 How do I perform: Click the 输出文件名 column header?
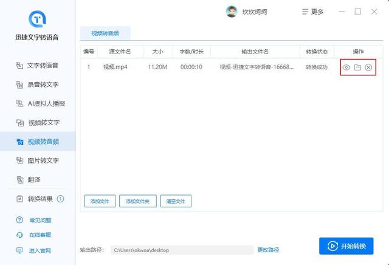pos(255,52)
